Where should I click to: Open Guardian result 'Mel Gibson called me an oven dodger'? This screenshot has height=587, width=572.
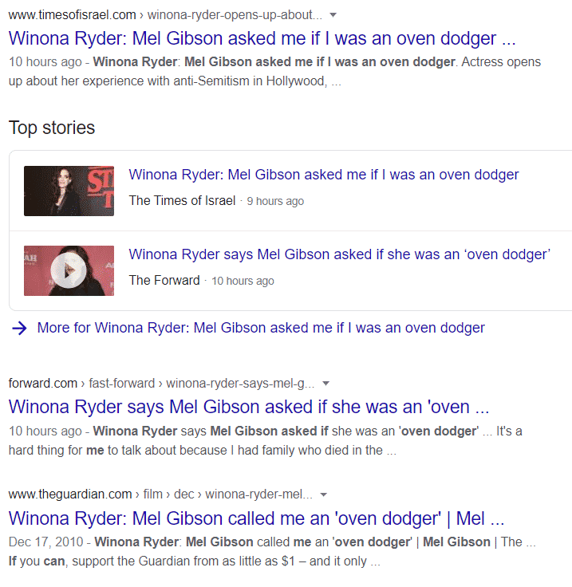click(x=256, y=518)
